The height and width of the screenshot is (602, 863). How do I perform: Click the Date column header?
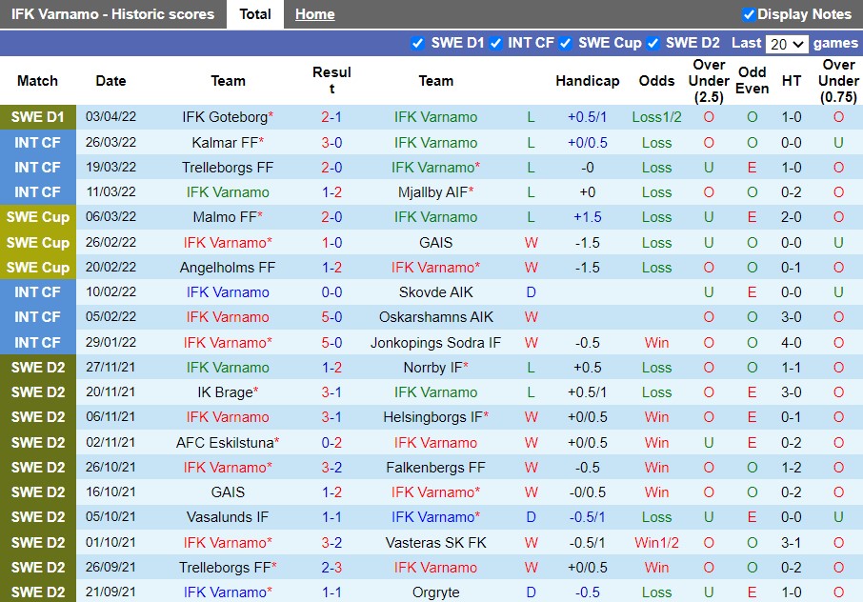pos(110,81)
